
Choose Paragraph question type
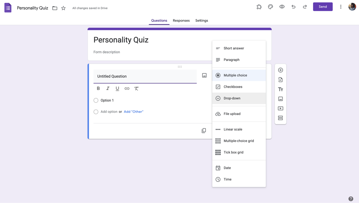239,60
